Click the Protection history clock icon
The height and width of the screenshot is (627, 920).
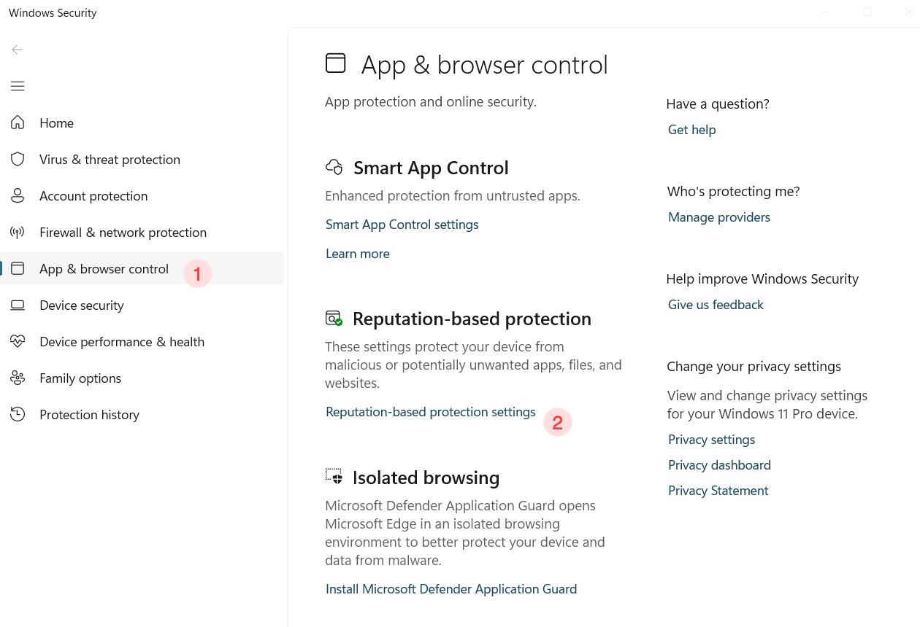coord(18,414)
